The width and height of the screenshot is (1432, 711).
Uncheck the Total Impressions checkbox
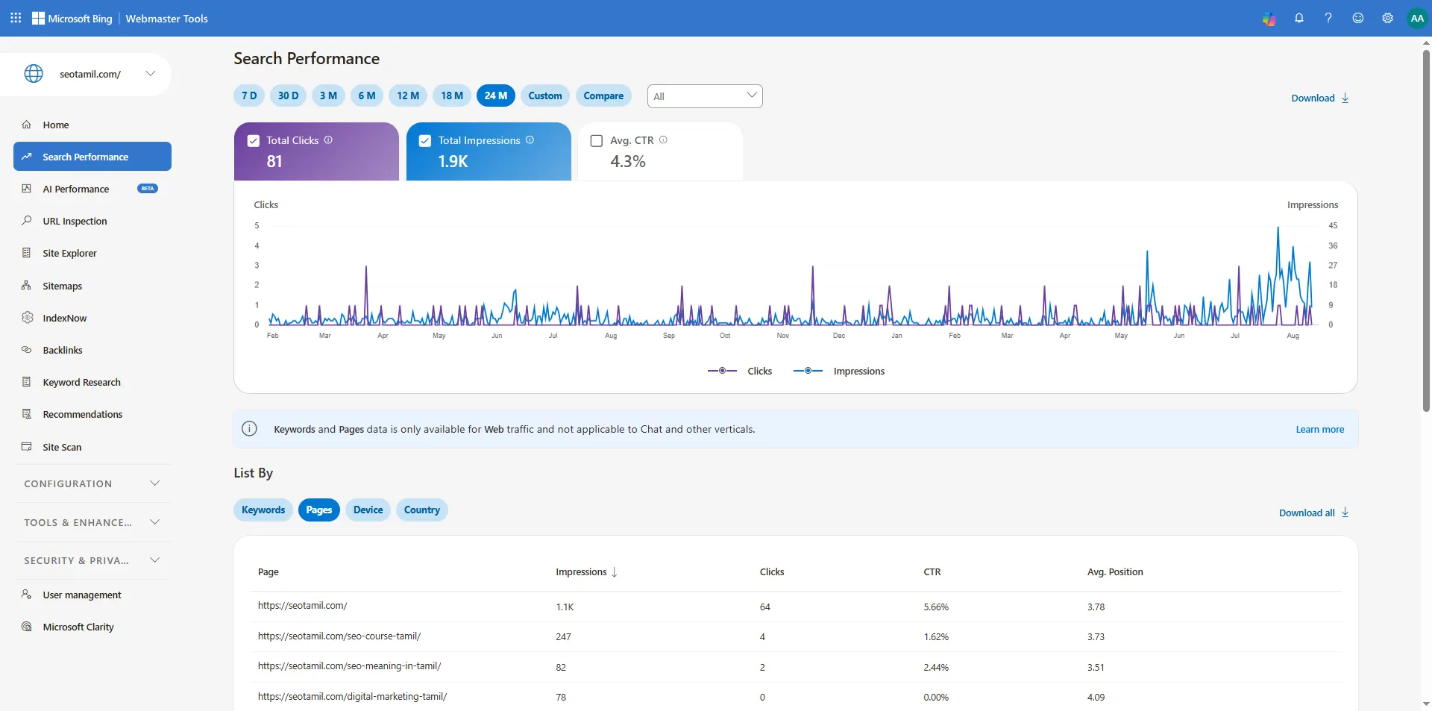point(425,141)
